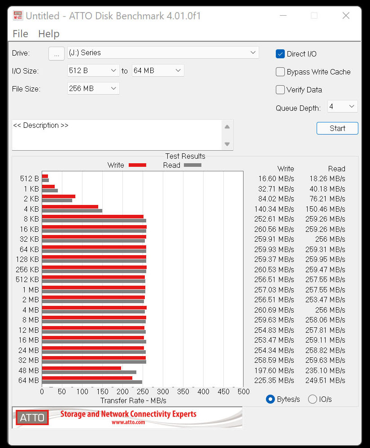Screen dimensions: 370x448
Task: Click the 128 KB row label in chart
Action: (27, 260)
